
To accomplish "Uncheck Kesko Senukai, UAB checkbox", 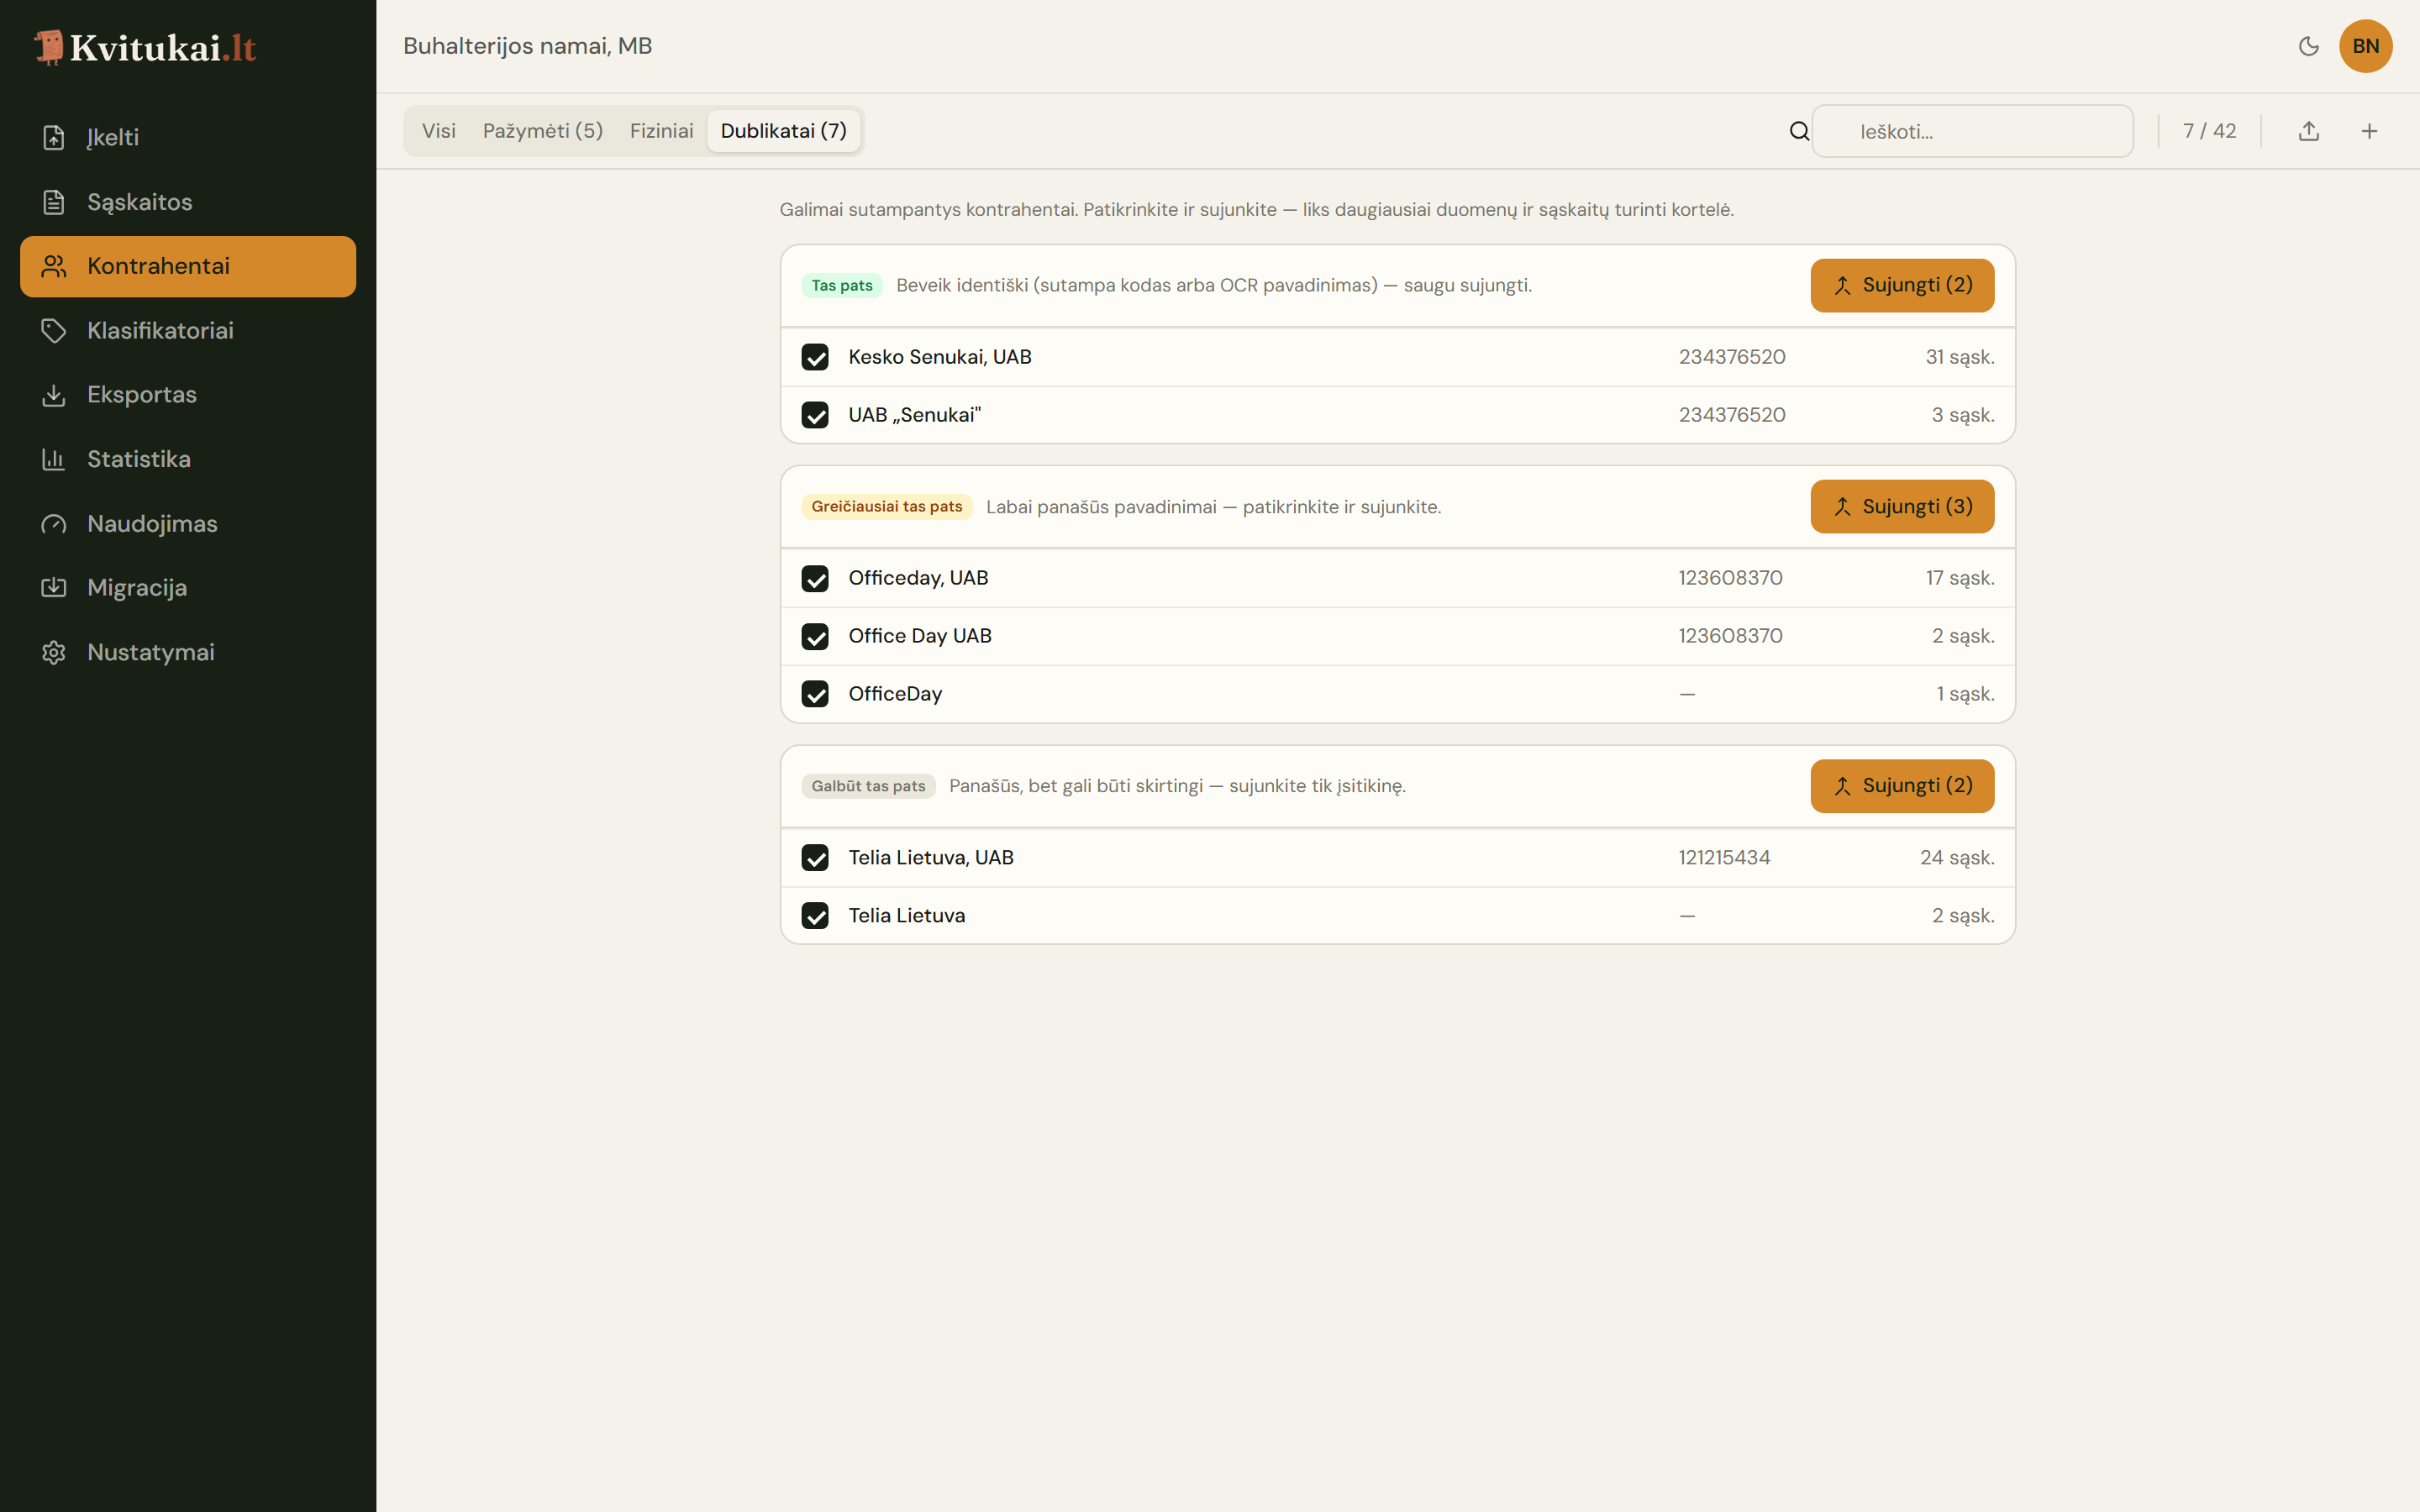I will pyautogui.click(x=815, y=357).
